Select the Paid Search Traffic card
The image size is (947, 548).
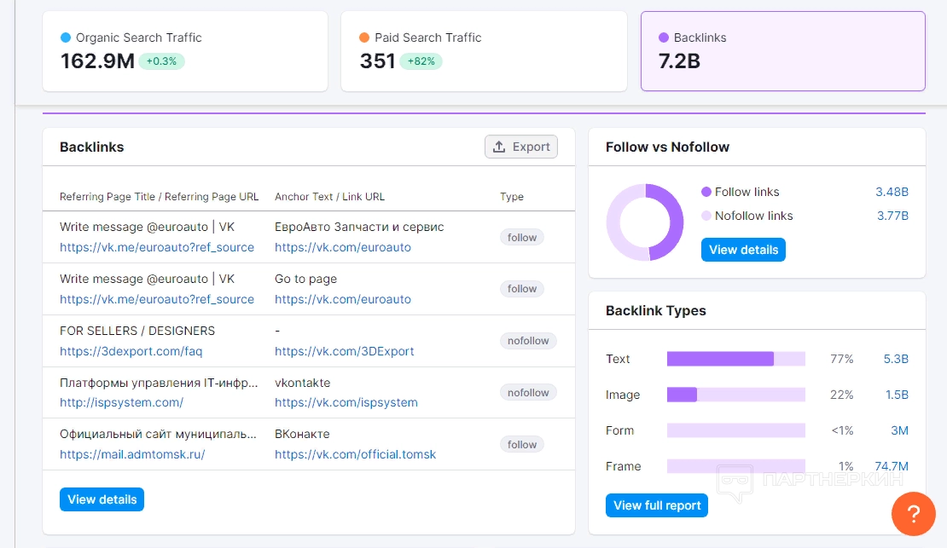(484, 51)
